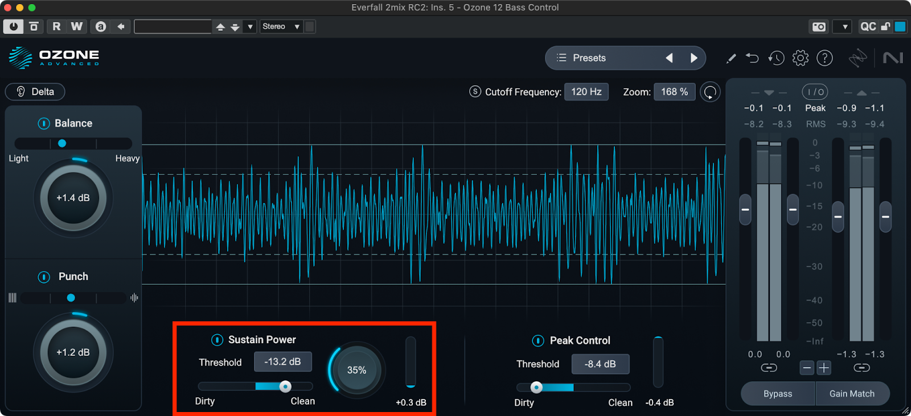Click the Bypass button
Image resolution: width=911 pixels, height=416 pixels.
[778, 394]
